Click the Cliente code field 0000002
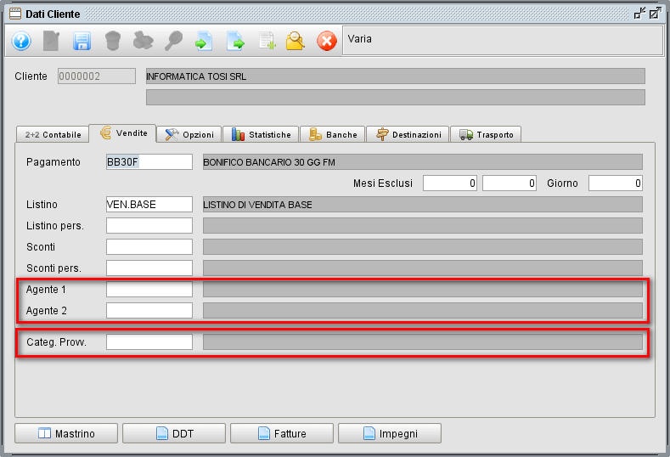Image resolution: width=670 pixels, height=457 pixels. [97, 76]
